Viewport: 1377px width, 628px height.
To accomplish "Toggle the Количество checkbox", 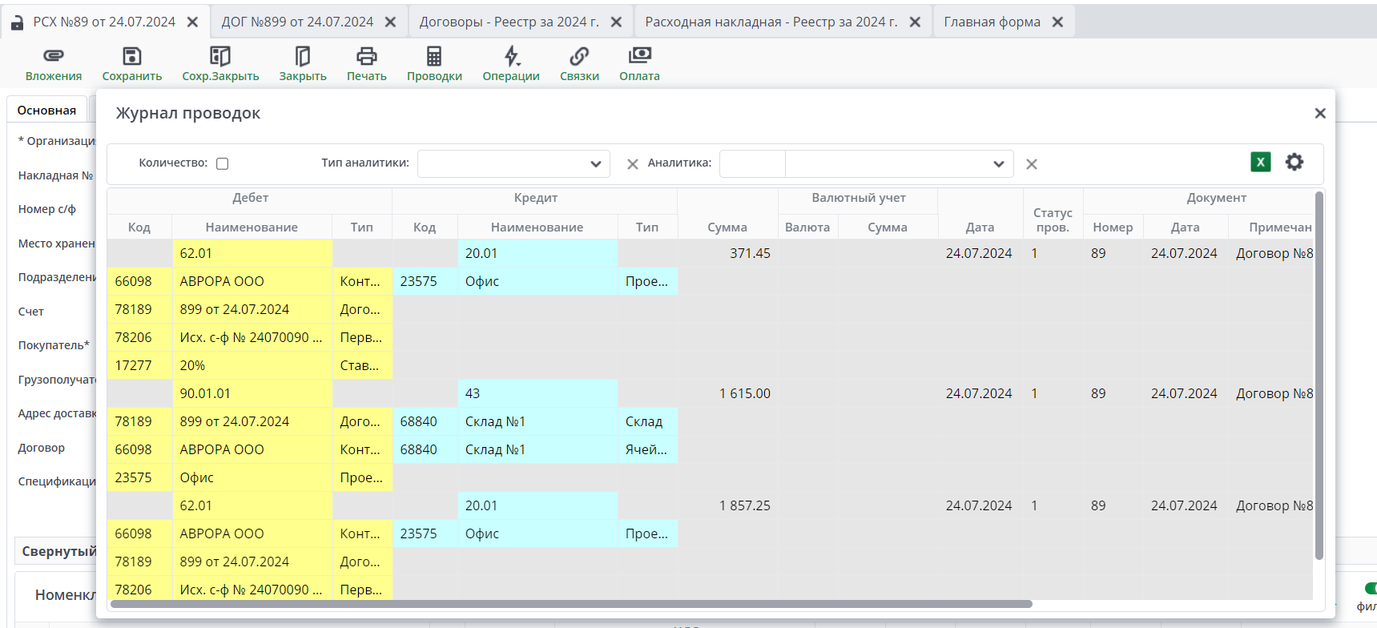I will 223,163.
